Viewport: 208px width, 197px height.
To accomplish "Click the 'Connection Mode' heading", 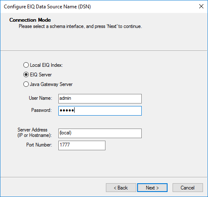I will [30, 20].
